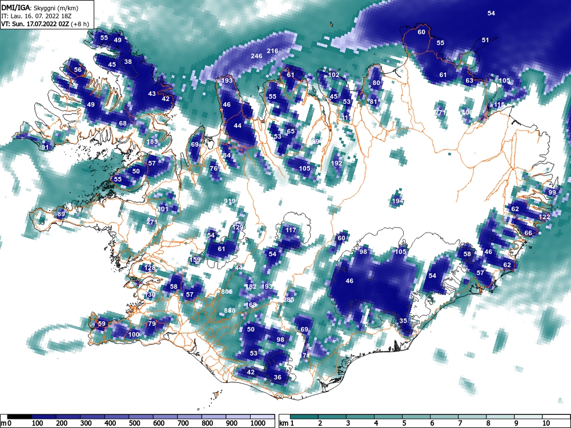571x428 pixels.
Task: Click the visibility value 79
Action: coord(152,323)
